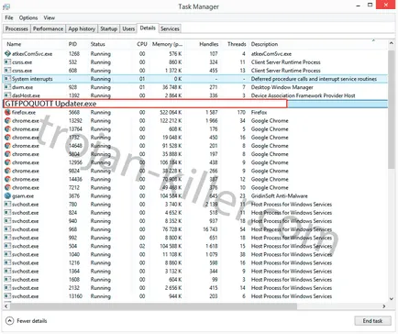Select the Details tab
The height and width of the screenshot is (334, 398).
click(148, 28)
